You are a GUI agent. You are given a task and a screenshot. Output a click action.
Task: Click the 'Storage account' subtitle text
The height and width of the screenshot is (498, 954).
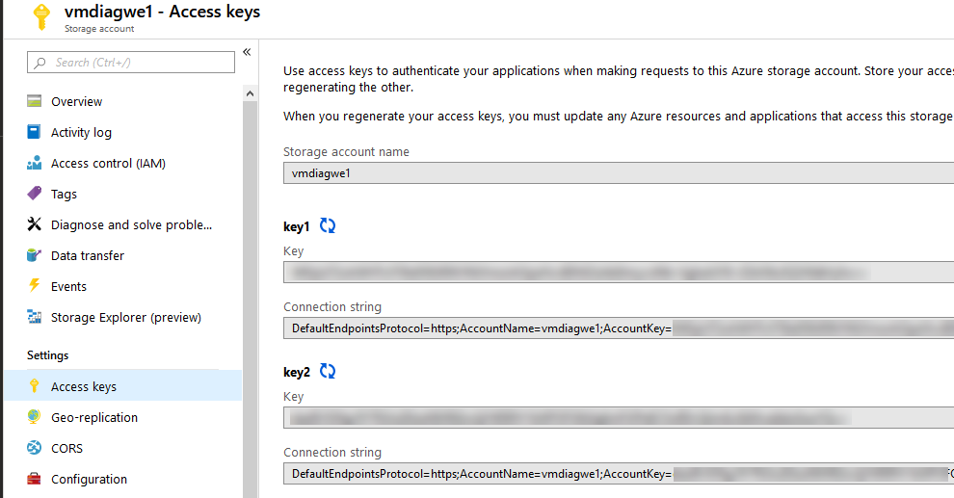pos(99,29)
